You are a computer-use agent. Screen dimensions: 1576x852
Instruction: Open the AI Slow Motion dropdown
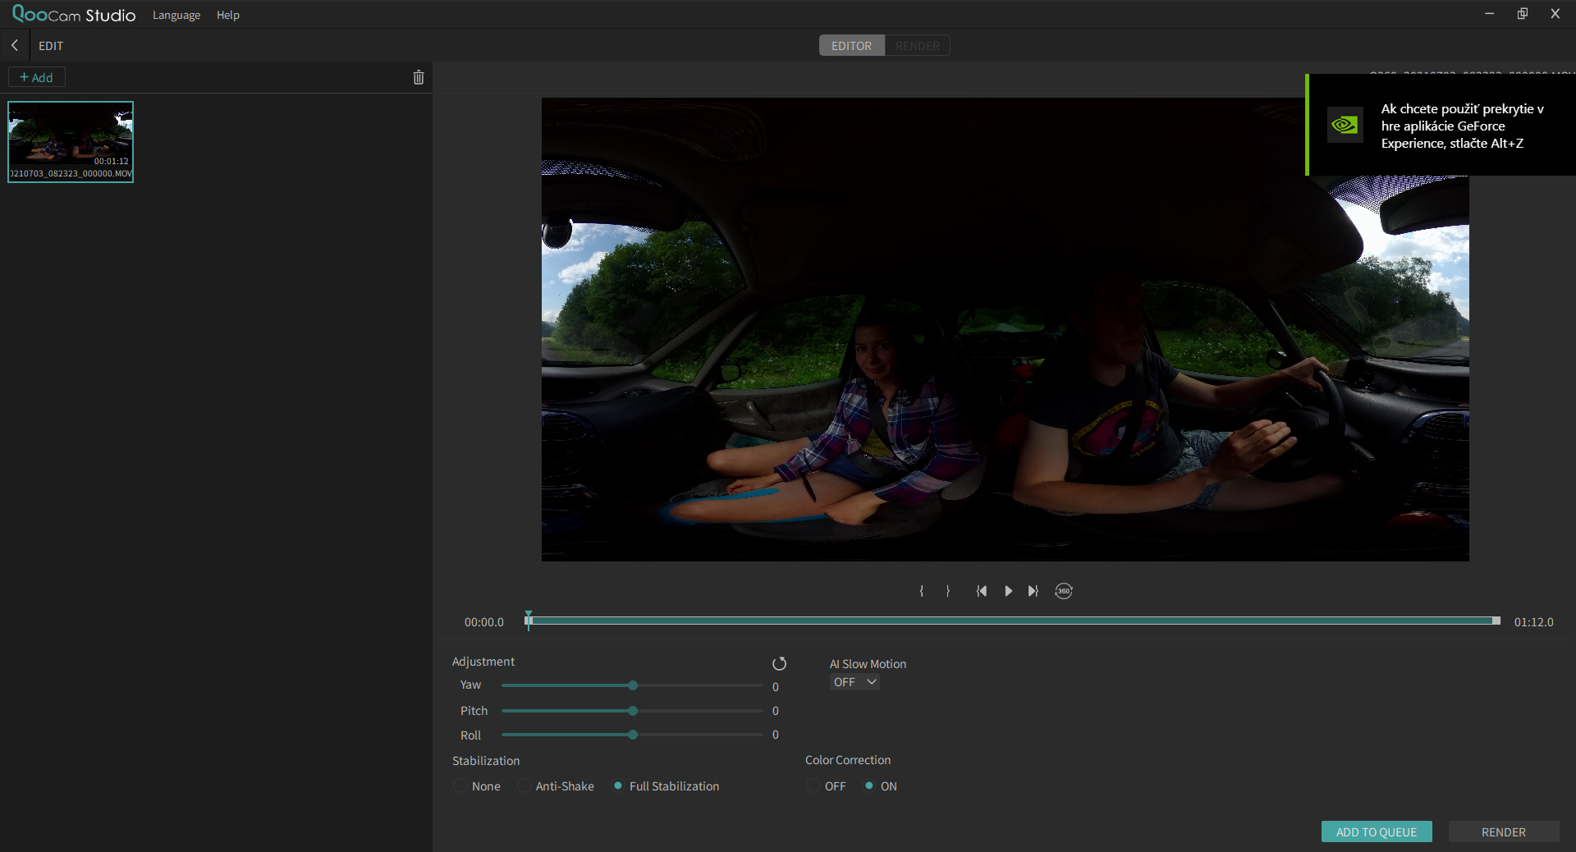point(854,682)
